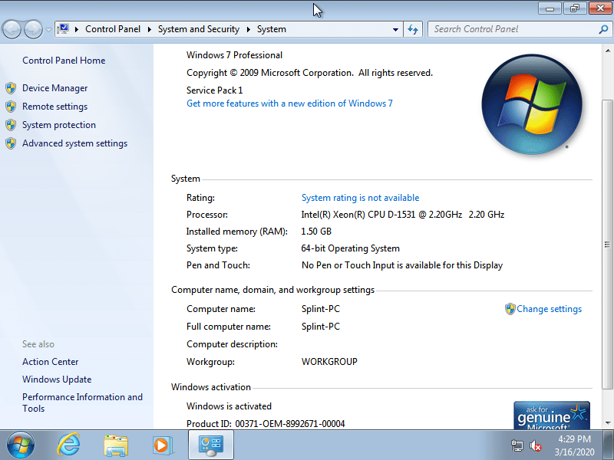
Task: Click the vertical scrollbar thumb
Action: tap(607, 245)
